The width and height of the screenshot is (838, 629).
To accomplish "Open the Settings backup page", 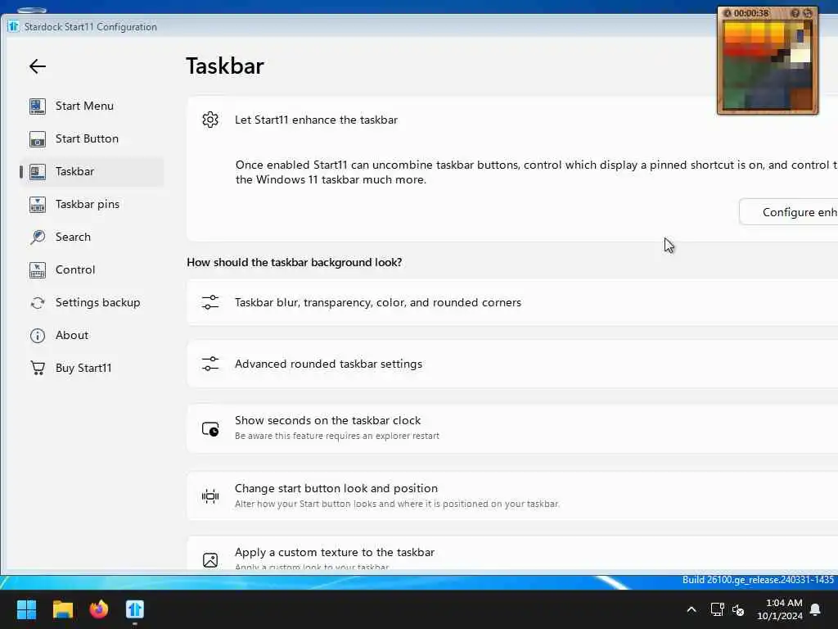I will 92,303.
